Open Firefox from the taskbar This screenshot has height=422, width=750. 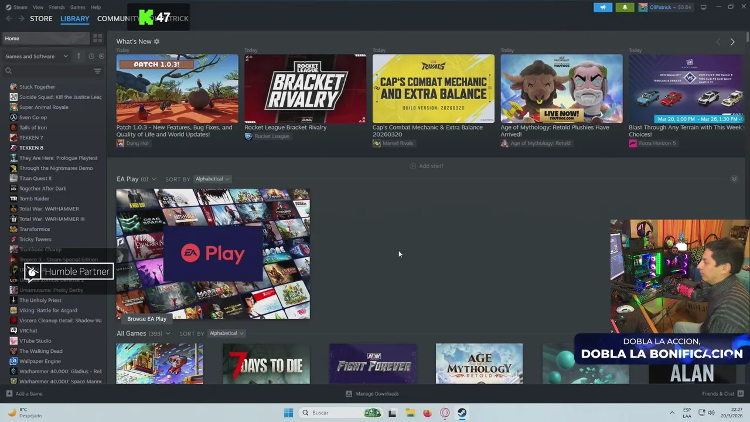427,413
